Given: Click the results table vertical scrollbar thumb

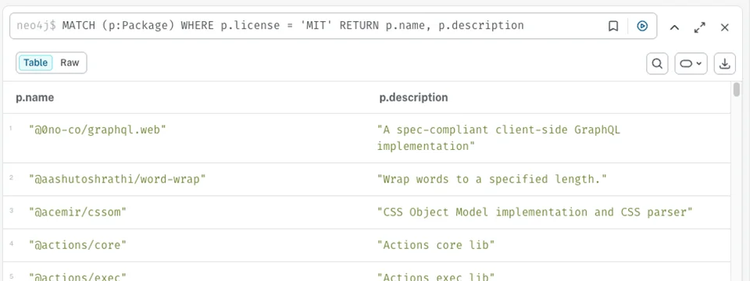Looking at the screenshot, I should pyautogui.click(x=736, y=89).
